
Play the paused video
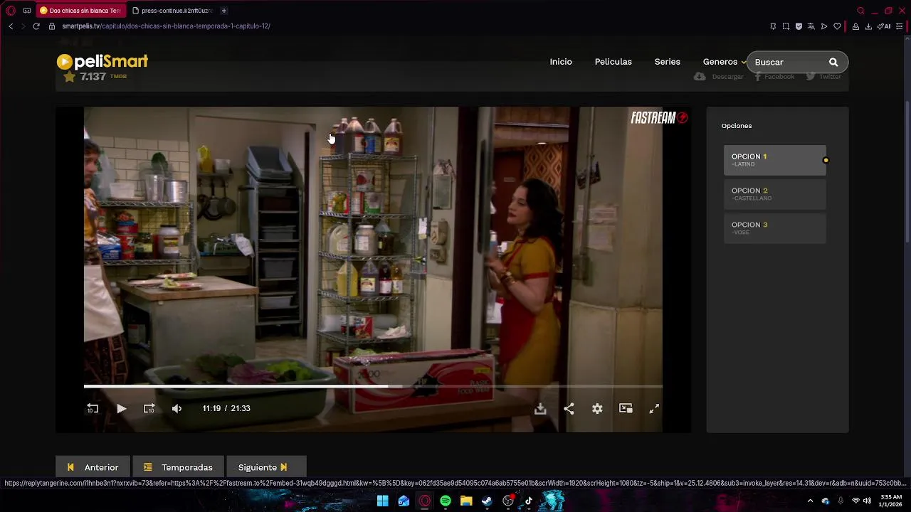[x=121, y=408]
